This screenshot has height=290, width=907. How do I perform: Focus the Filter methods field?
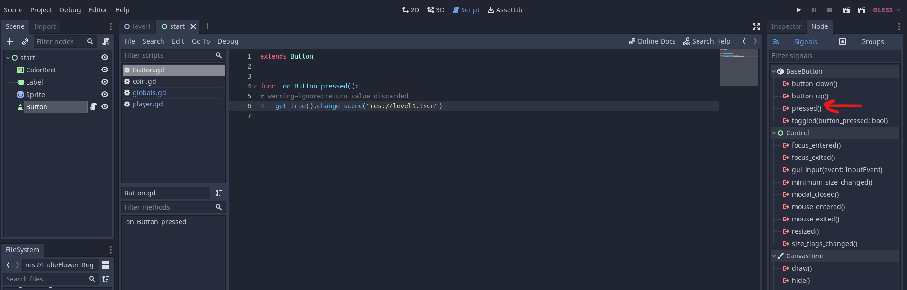pyautogui.click(x=173, y=207)
